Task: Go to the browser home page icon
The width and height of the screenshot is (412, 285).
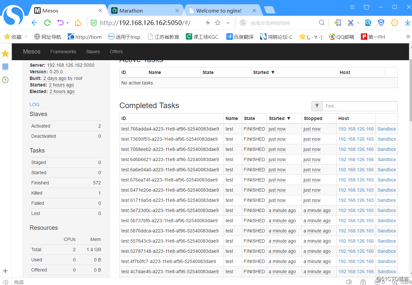Action: tap(78, 23)
